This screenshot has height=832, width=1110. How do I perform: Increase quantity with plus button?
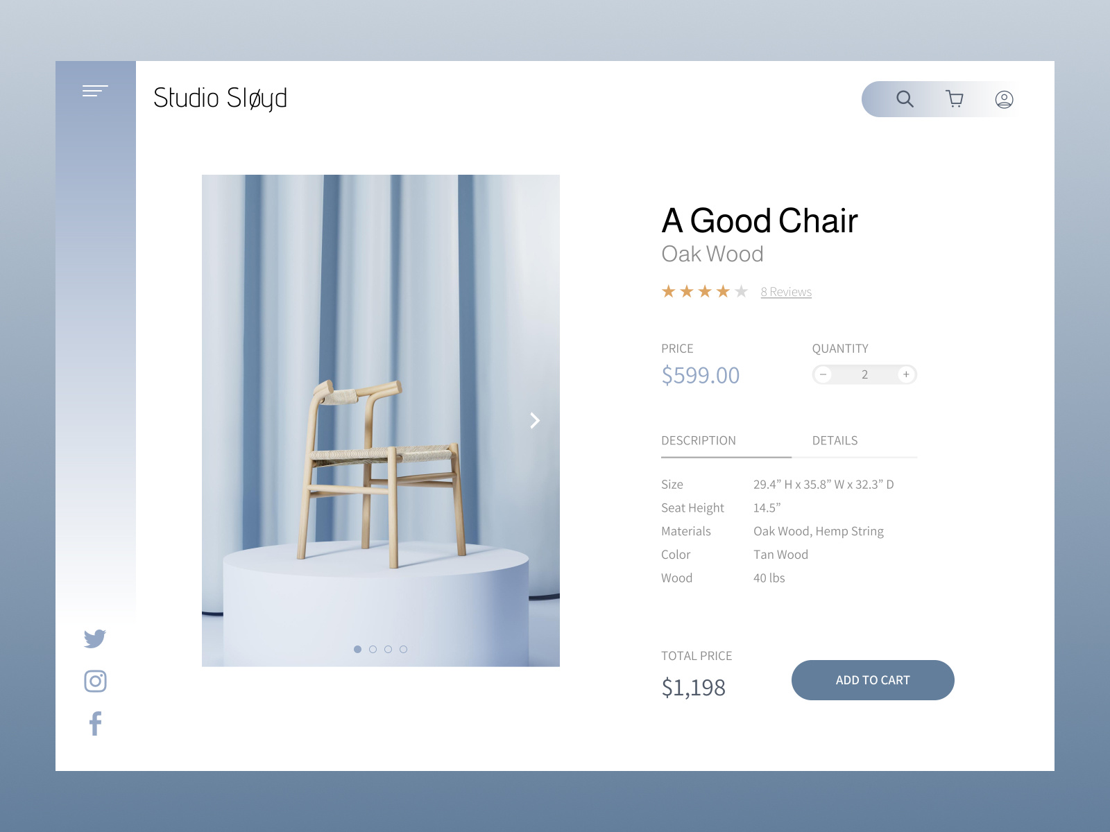click(x=906, y=374)
